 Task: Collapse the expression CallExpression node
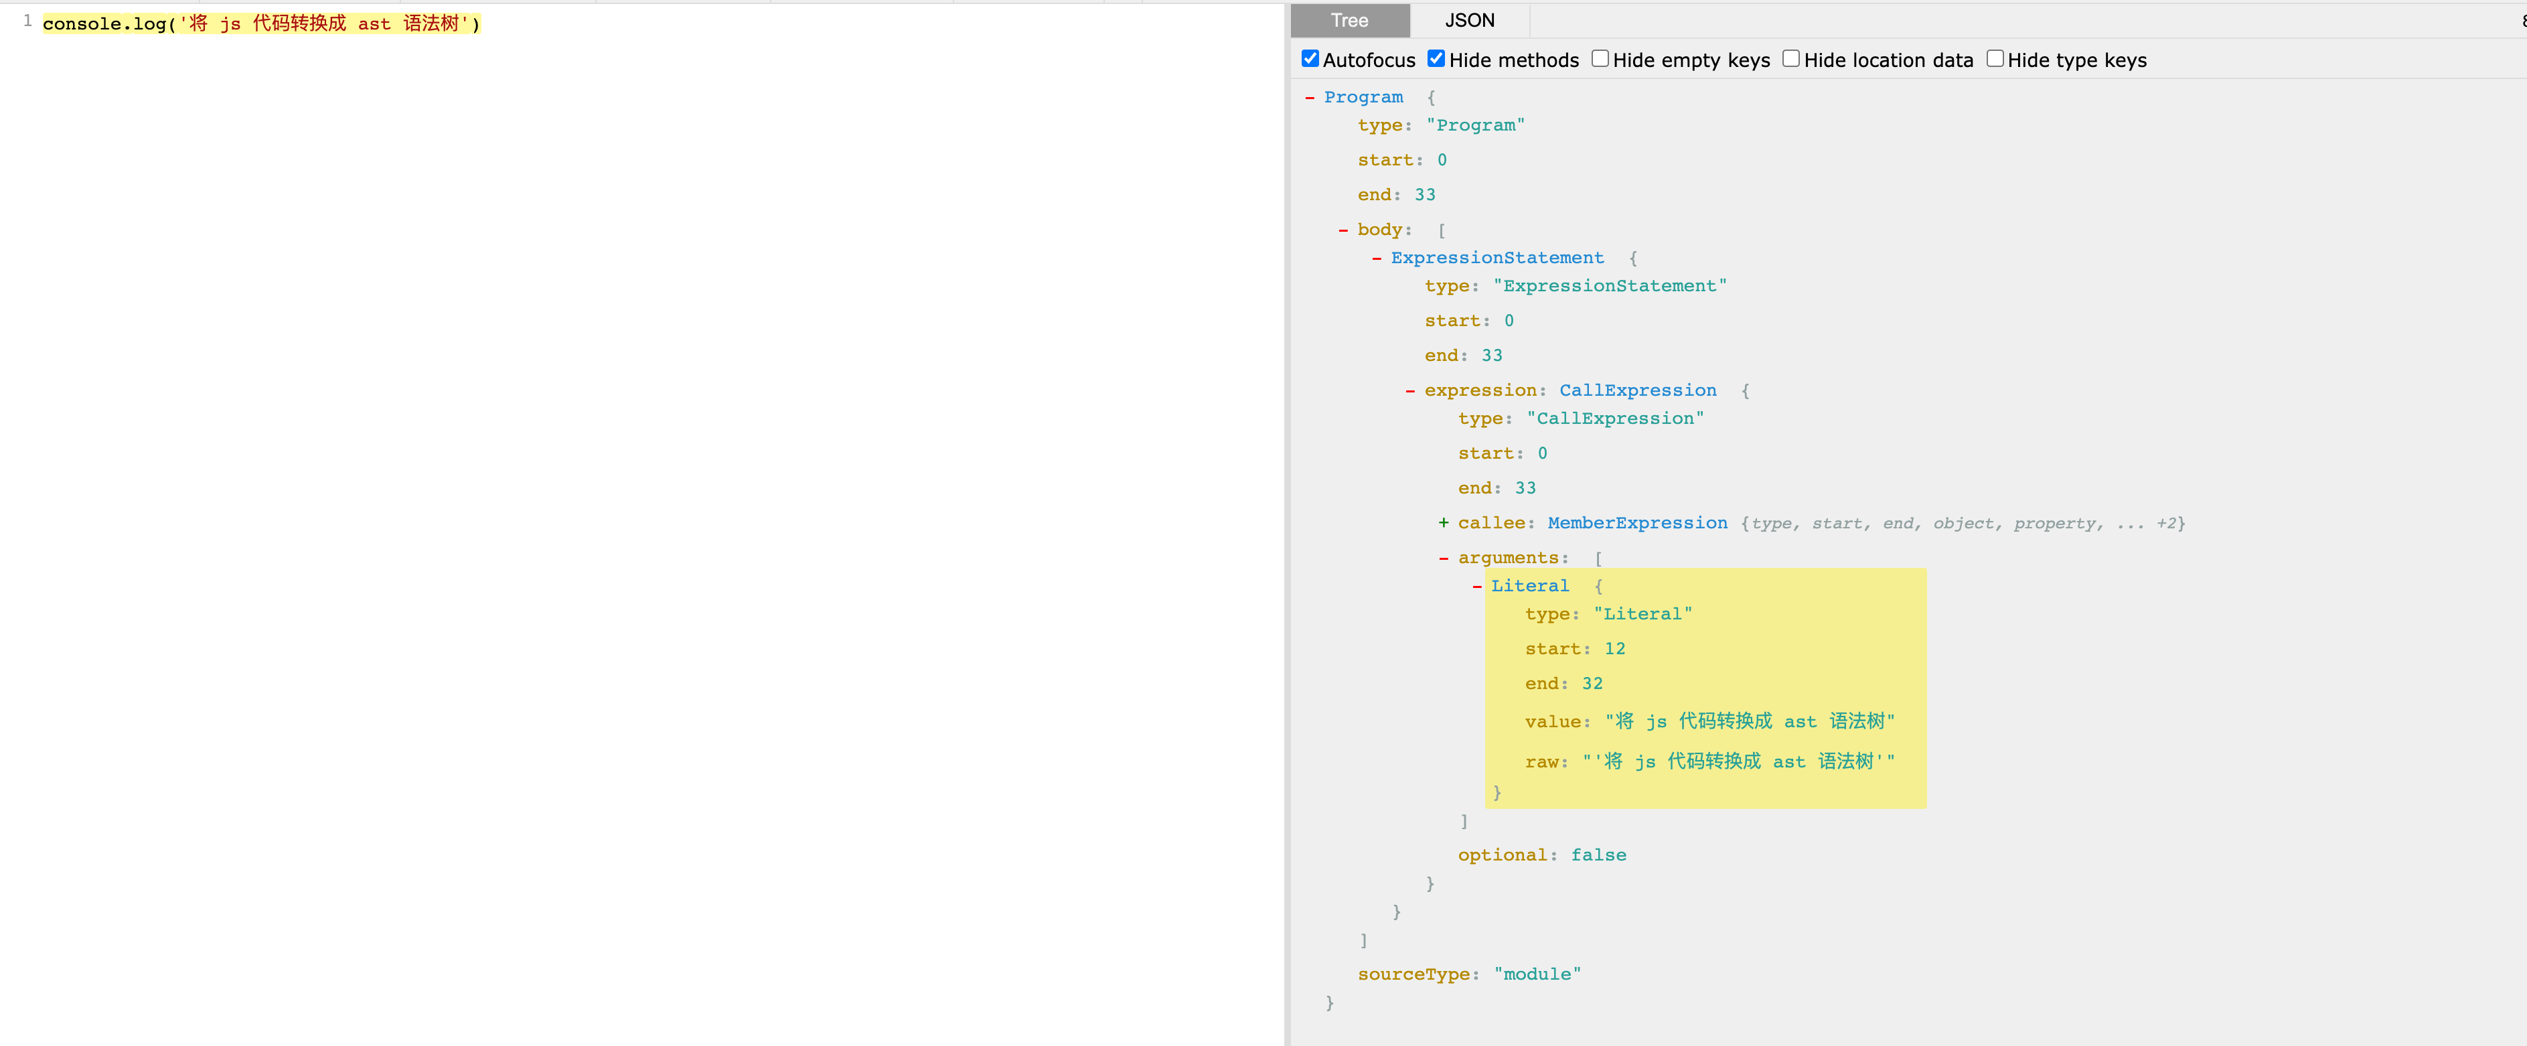pyautogui.click(x=1409, y=390)
